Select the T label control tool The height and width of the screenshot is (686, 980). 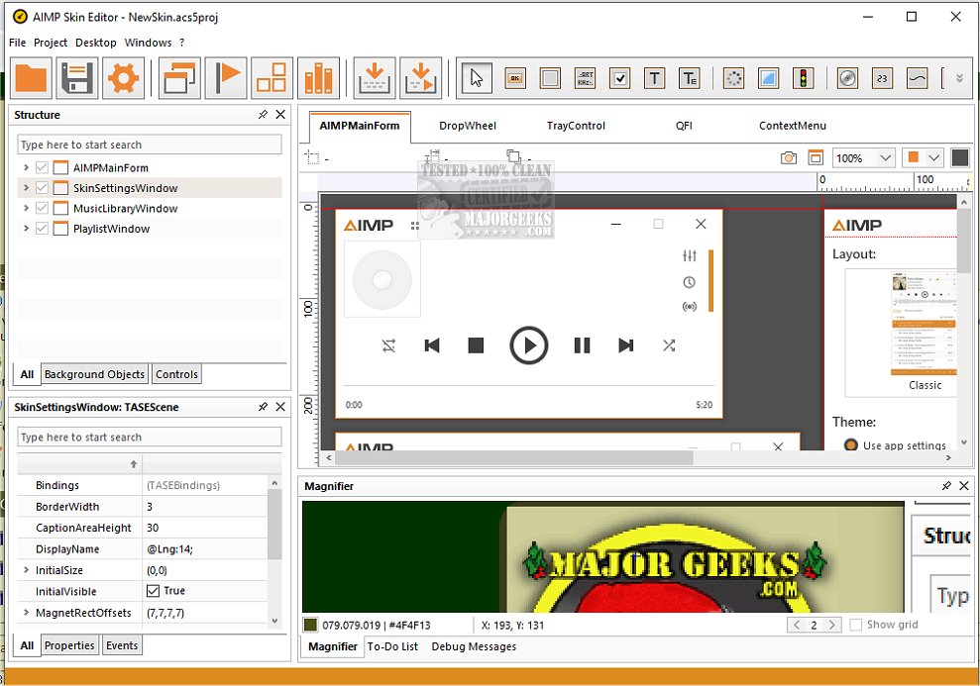point(654,78)
